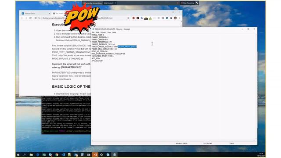Close the Amazon Drive tab in Chrome

(x=50, y=14)
